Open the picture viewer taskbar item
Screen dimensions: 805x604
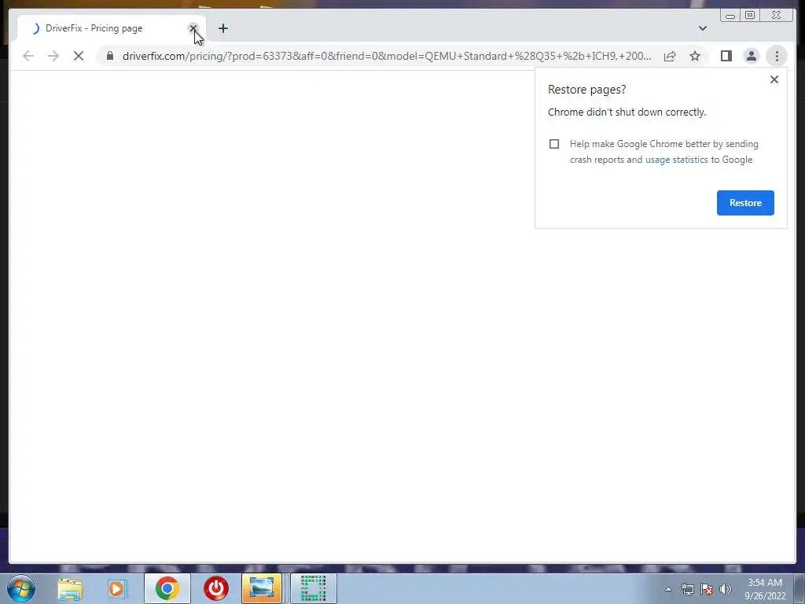(261, 588)
